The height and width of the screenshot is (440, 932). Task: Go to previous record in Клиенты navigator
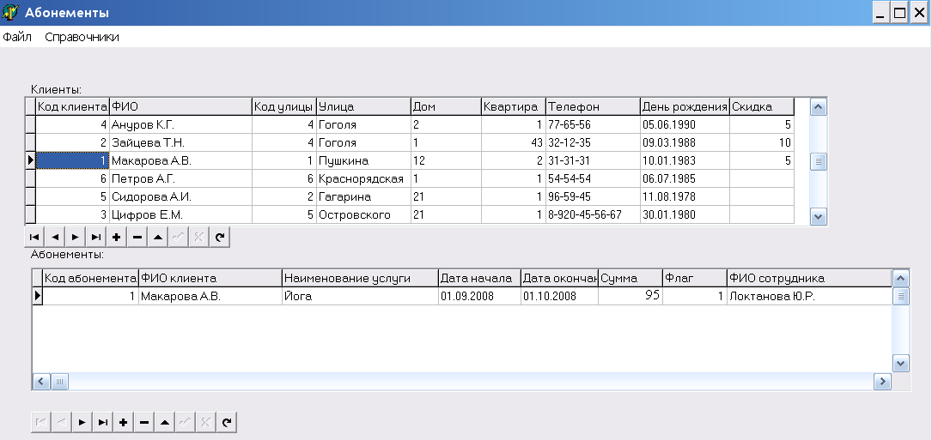click(55, 237)
